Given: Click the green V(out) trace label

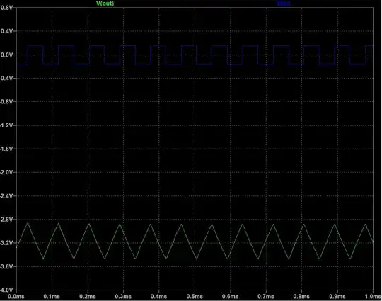Looking at the screenshot, I should point(105,4).
